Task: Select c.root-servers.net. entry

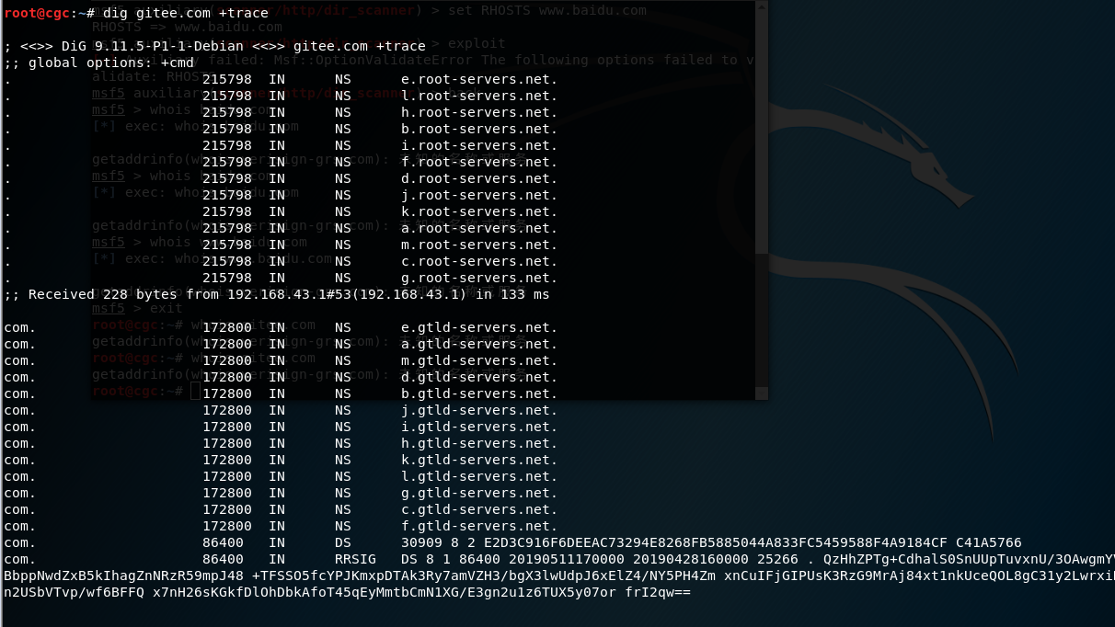Action: pyautogui.click(x=479, y=261)
